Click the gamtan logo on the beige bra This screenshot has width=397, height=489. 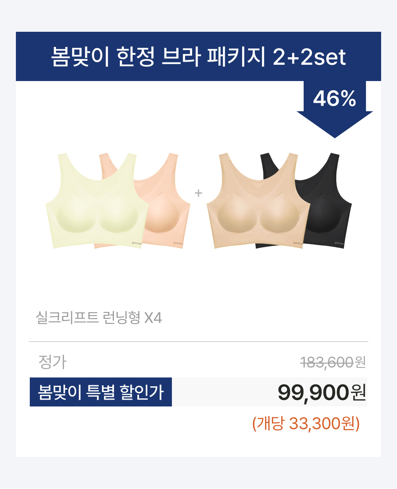click(x=298, y=243)
